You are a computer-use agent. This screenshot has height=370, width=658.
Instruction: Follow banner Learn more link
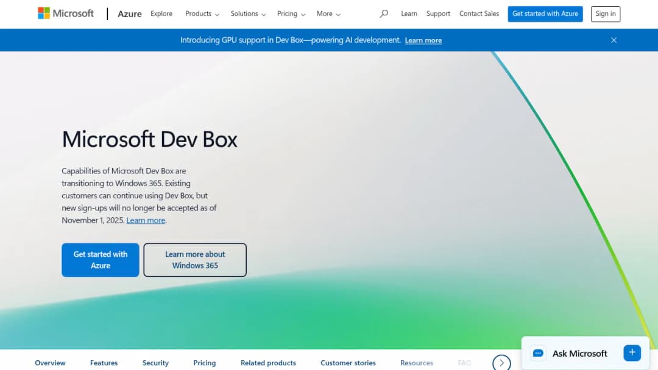click(x=423, y=40)
